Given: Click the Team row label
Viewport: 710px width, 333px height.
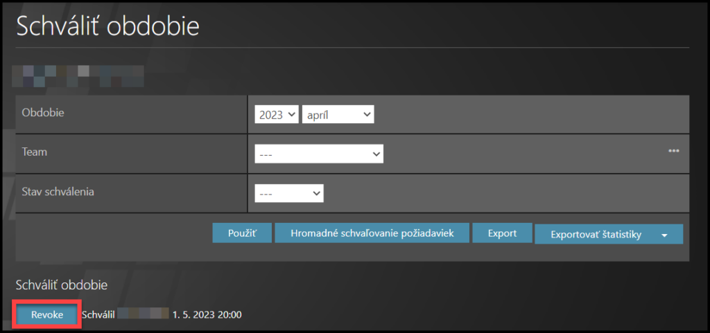Looking at the screenshot, I should 34,152.
